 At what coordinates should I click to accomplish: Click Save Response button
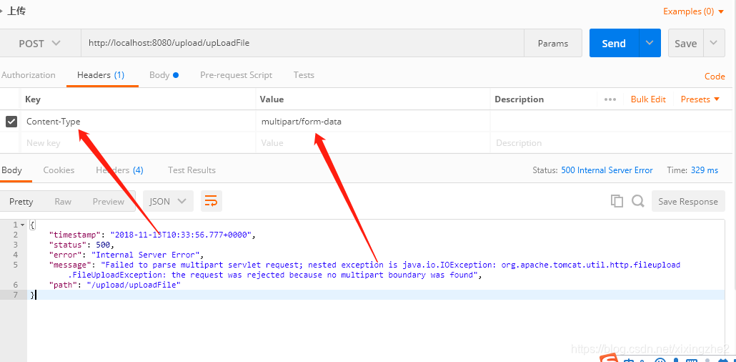pyautogui.click(x=688, y=201)
